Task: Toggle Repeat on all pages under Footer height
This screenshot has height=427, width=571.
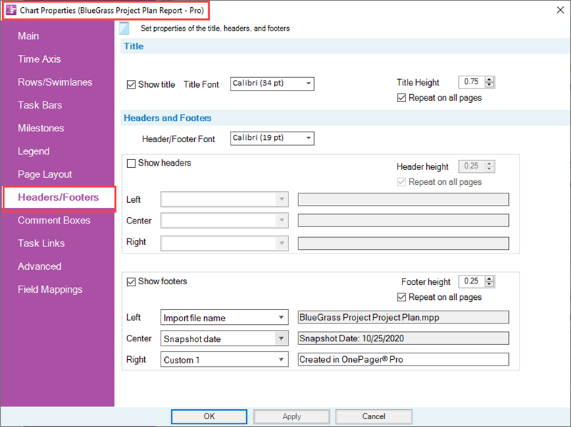Action: point(401,297)
